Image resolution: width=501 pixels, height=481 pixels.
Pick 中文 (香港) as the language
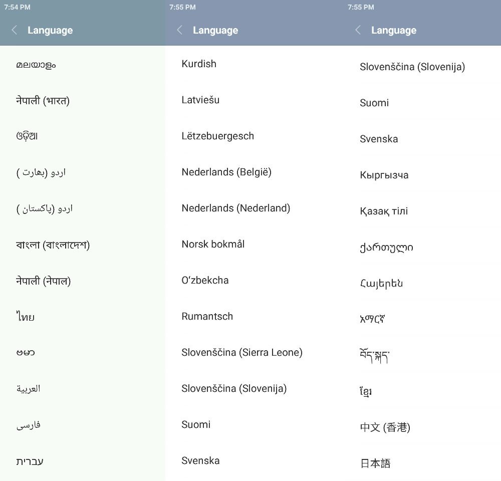(x=385, y=427)
